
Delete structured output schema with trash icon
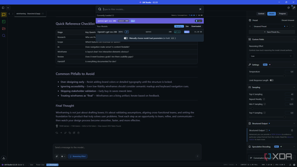click(x=292, y=130)
